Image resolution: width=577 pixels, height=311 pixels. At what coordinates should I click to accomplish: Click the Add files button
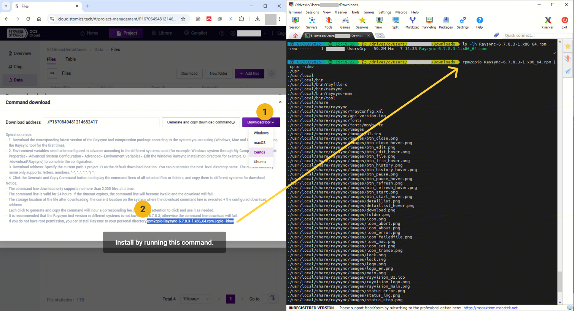[x=250, y=74]
